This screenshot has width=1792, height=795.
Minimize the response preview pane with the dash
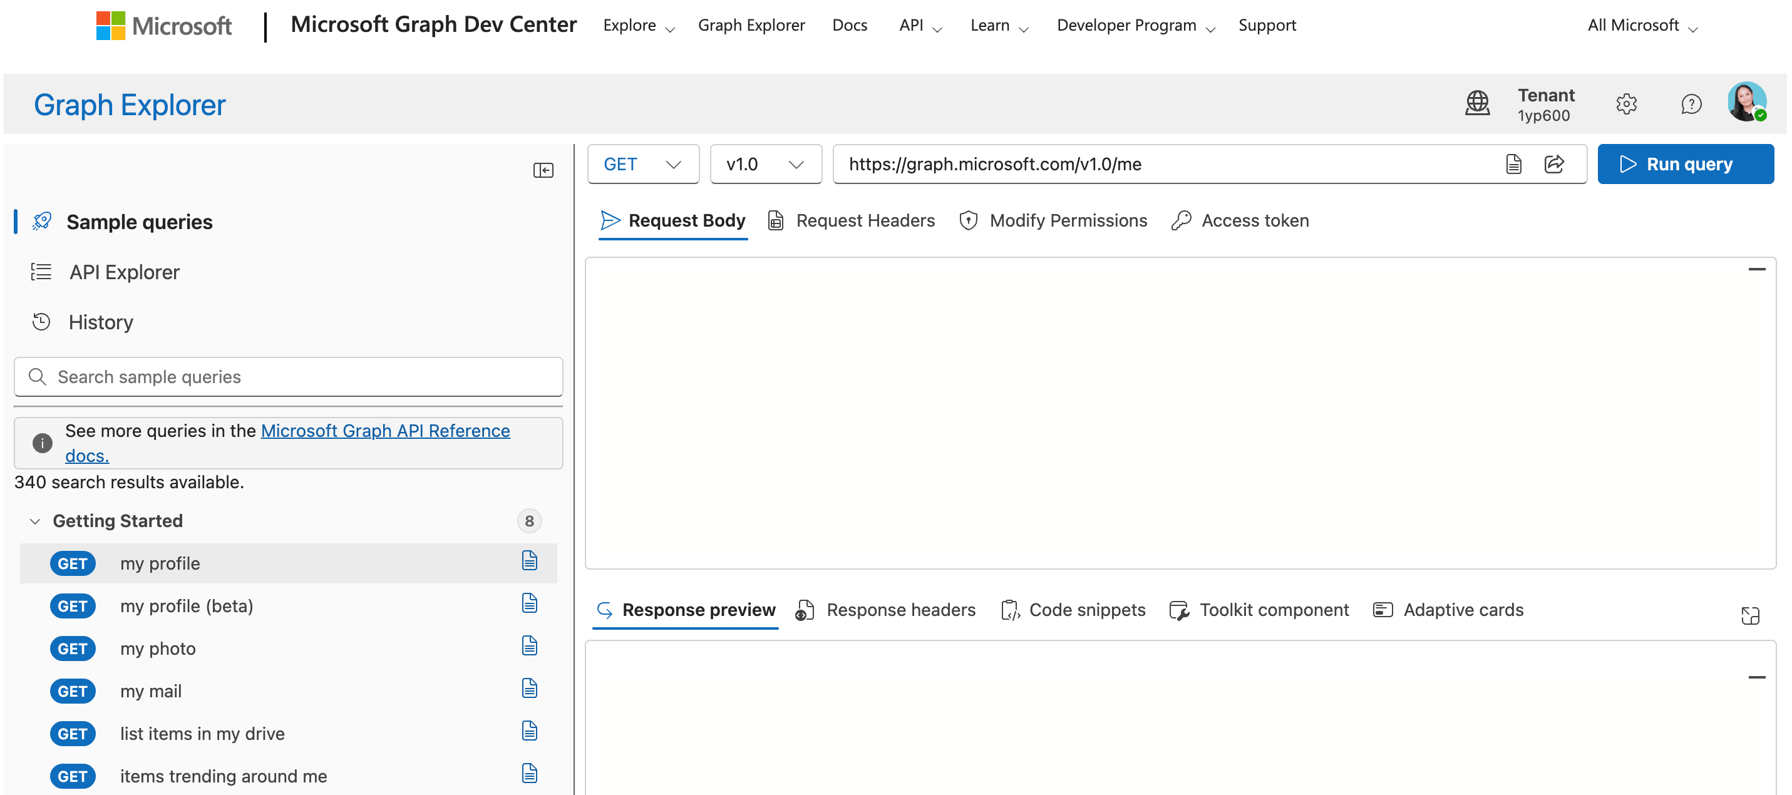coord(1756,677)
